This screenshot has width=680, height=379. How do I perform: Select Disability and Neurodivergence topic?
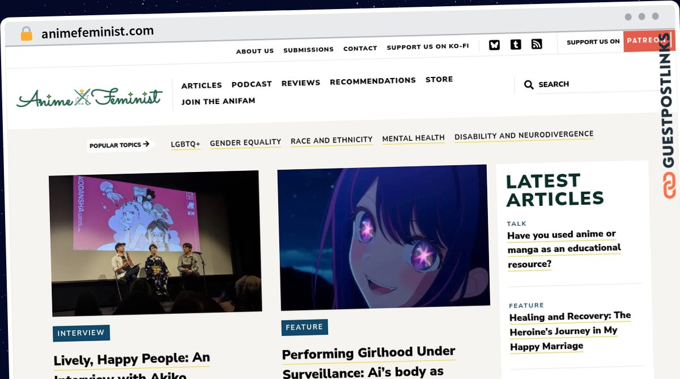524,136
